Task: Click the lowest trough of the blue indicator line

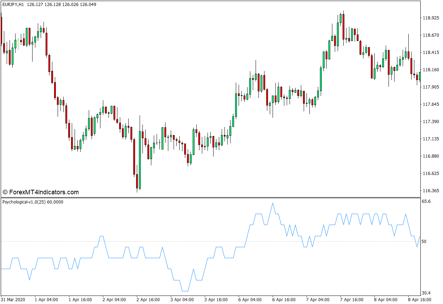Action: click(x=185, y=291)
